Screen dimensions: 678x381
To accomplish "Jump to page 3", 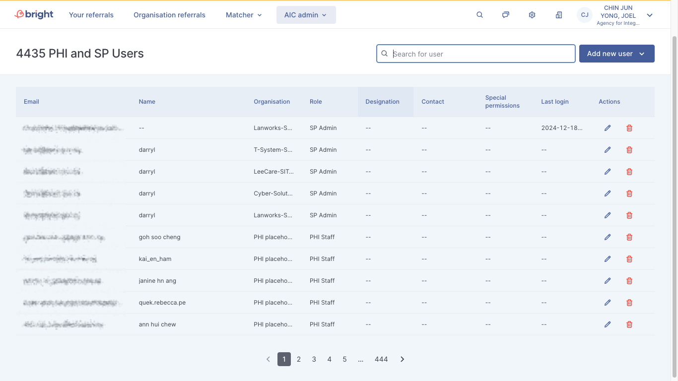I will point(314,359).
